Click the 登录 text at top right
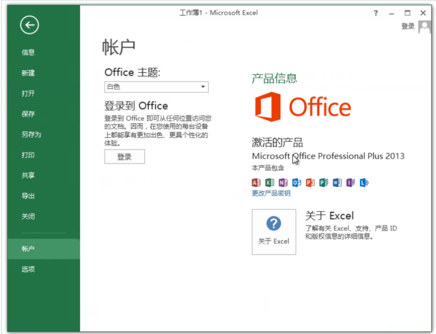 pos(408,26)
